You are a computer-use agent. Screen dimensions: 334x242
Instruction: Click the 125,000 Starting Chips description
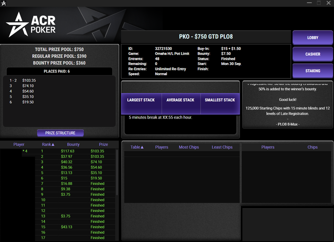tap(288, 111)
